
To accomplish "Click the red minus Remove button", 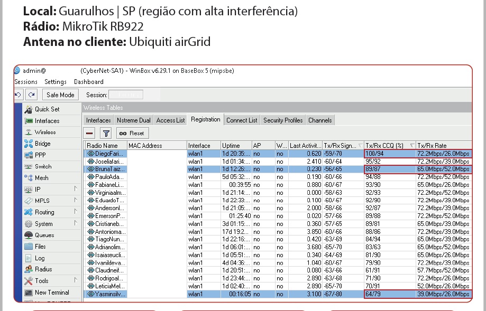I will click(89, 134).
